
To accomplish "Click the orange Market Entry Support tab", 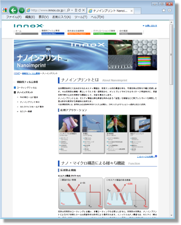I will coord(79,33).
